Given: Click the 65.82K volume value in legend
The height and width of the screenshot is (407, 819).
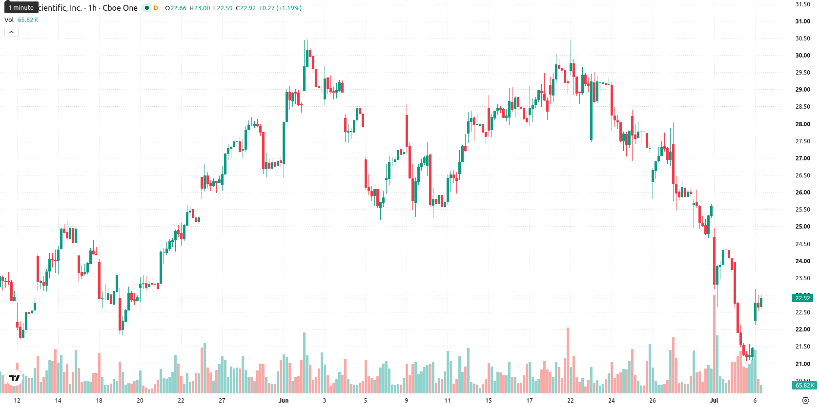Looking at the screenshot, I should point(28,20).
